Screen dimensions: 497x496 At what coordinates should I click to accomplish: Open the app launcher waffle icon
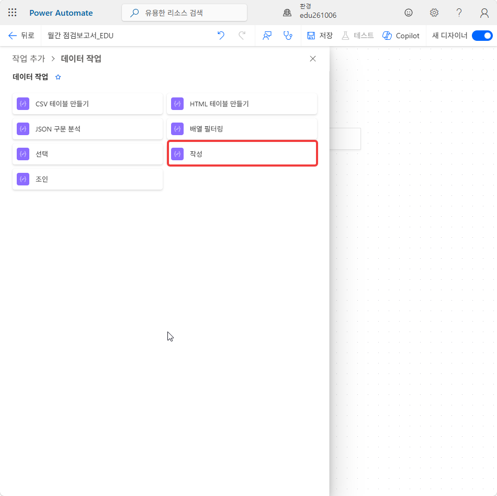[x=13, y=13]
